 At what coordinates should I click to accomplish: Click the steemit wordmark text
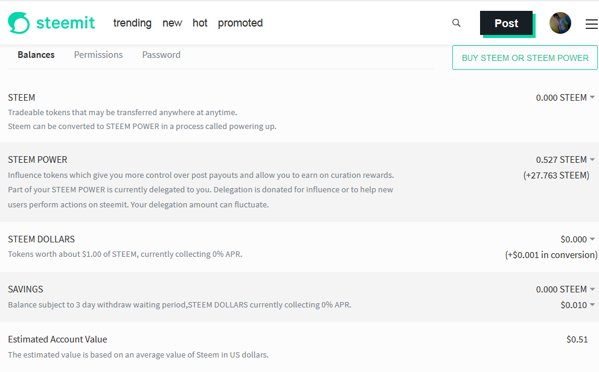tap(65, 23)
